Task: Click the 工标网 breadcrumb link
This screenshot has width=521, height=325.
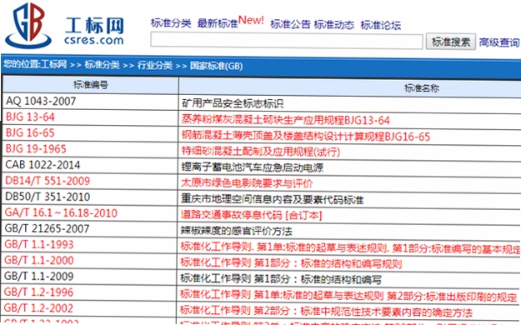Action: [54, 64]
